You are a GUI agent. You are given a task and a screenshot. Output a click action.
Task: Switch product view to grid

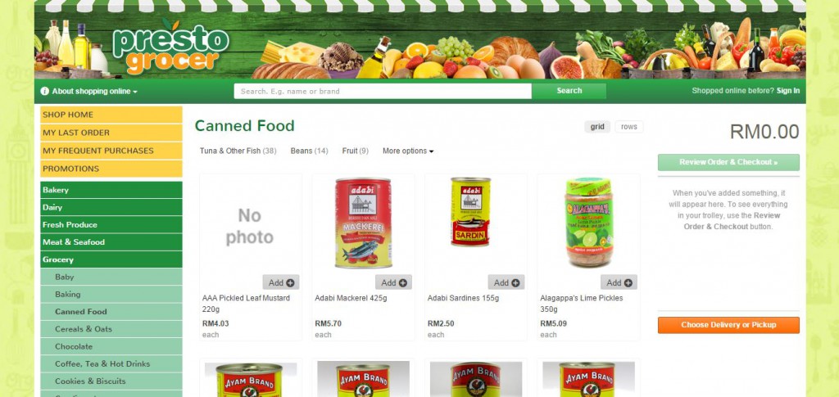(597, 127)
